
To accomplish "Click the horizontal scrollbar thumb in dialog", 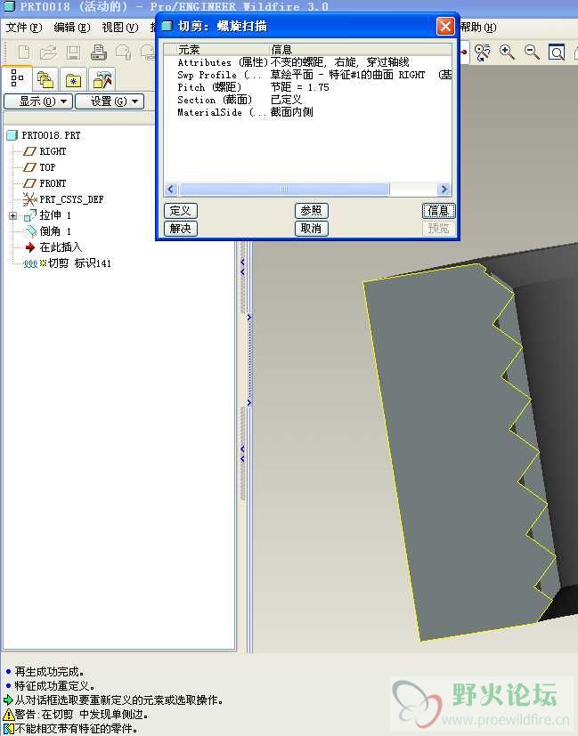I will pyautogui.click(x=284, y=190).
